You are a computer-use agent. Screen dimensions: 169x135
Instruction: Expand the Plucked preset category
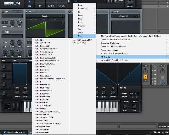(84, 25)
